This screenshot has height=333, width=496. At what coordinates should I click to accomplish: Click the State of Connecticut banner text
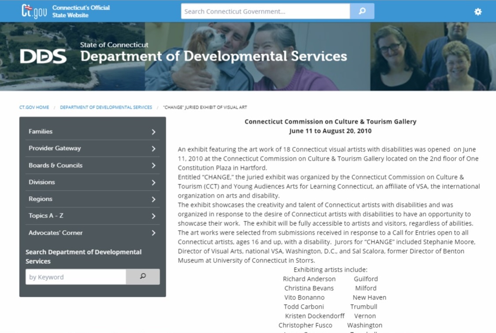[114, 45]
